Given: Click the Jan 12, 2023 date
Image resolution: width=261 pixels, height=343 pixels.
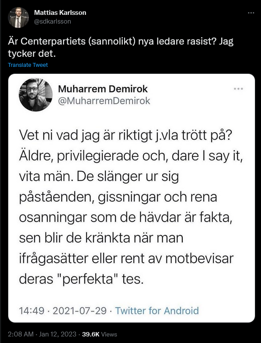Looking at the screenshot, I should 58,334.
